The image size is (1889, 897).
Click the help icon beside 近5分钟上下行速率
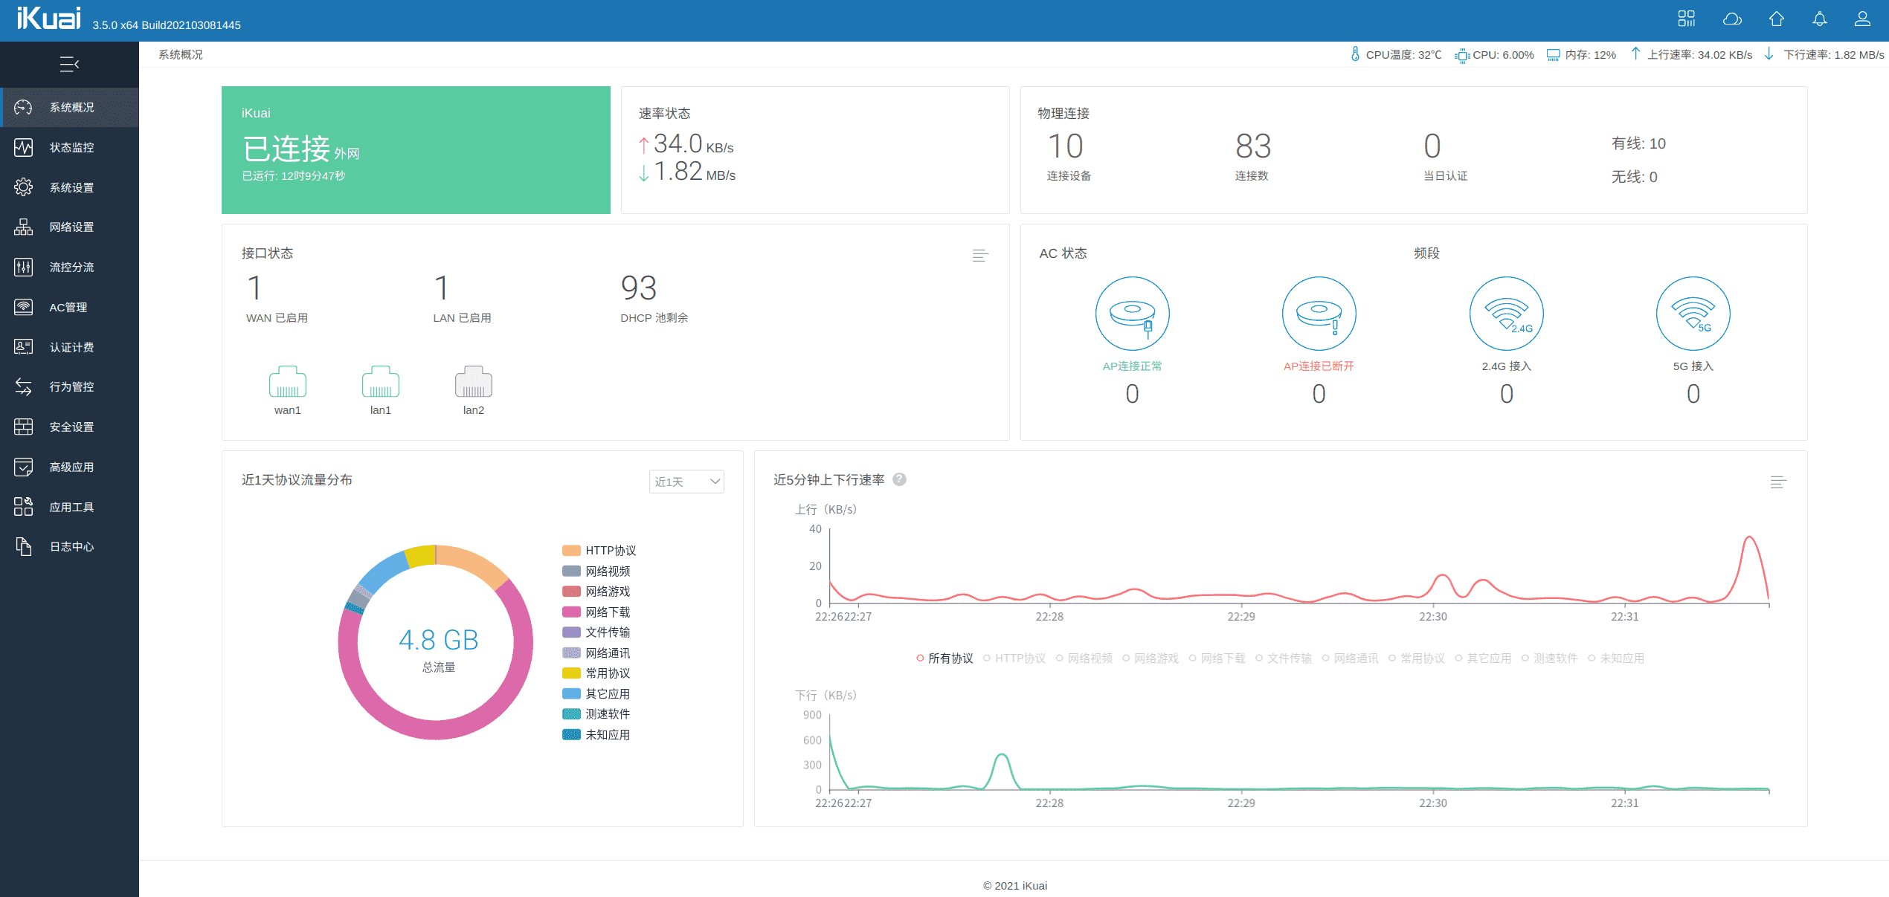pyautogui.click(x=899, y=479)
